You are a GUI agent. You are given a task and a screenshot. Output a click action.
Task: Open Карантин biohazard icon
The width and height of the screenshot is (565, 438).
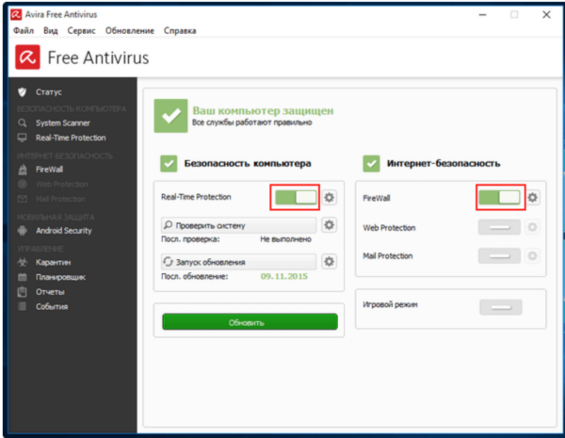pyautogui.click(x=23, y=262)
